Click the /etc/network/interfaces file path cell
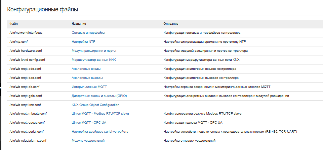The width and height of the screenshot is (323, 150). tap(26, 33)
